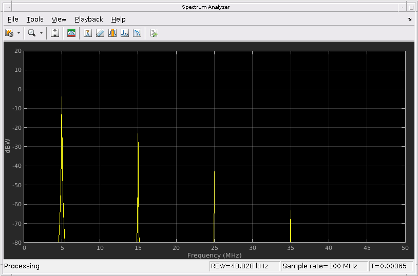
Task: Click the Spectrum Analyzer window title
Action: point(205,7)
